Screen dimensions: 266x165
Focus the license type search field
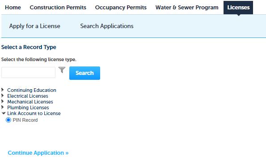(28, 72)
